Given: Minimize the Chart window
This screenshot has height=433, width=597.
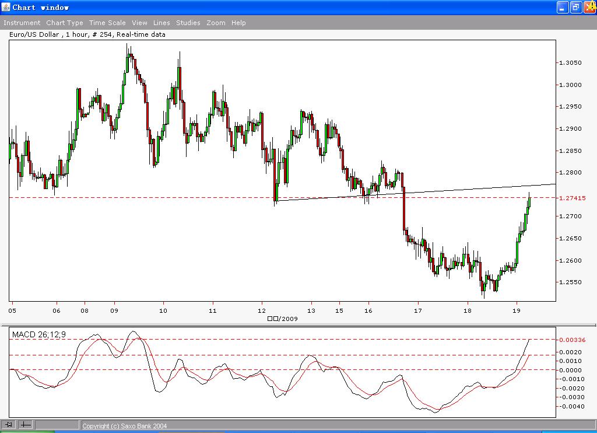Looking at the screenshot, I should point(563,7).
